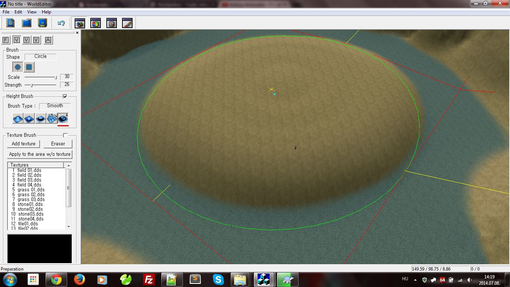Click the Open folder toolbar icon
Image resolution: width=510 pixels, height=287 pixels.
27,23
